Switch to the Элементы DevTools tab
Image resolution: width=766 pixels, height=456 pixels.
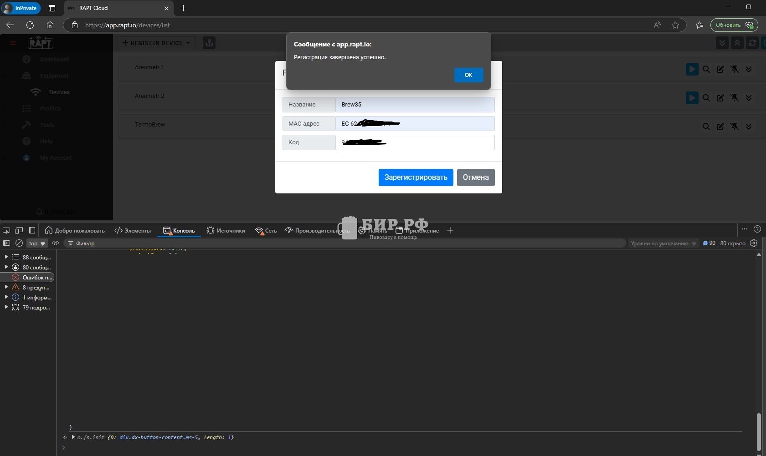click(x=133, y=231)
